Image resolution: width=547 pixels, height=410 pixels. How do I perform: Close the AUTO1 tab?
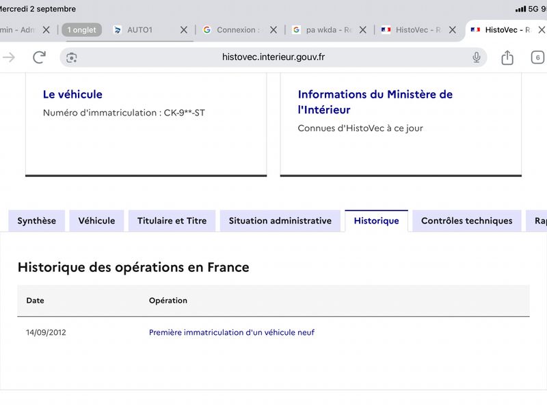(184, 30)
